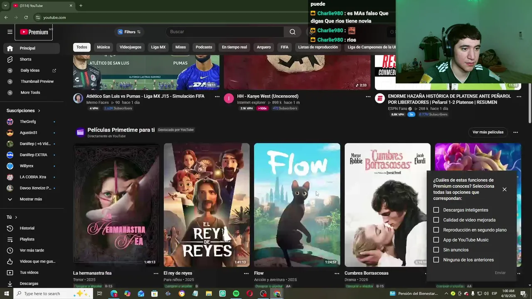Select the Mixes chip
532x299 pixels.
tap(180, 47)
